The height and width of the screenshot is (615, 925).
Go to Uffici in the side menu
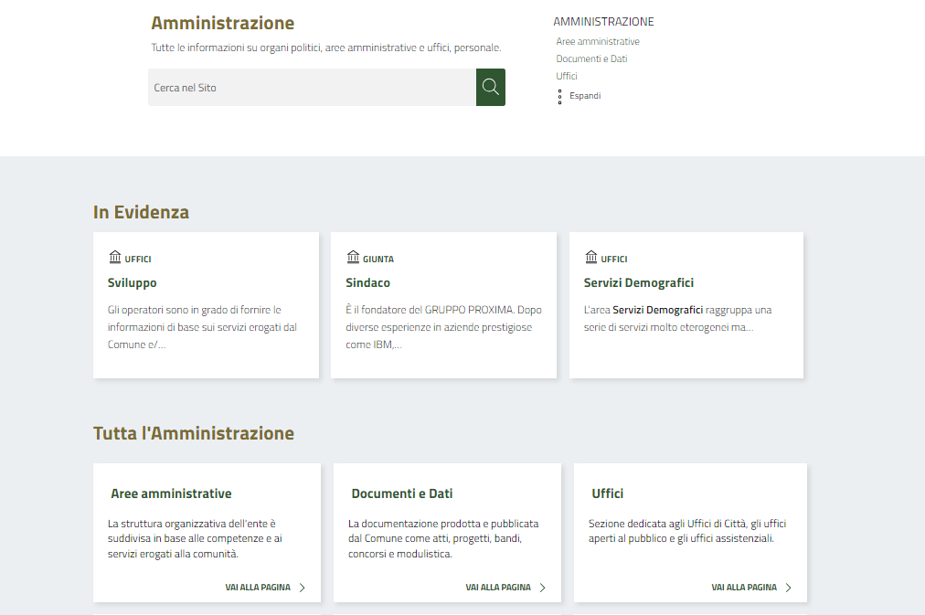point(567,76)
